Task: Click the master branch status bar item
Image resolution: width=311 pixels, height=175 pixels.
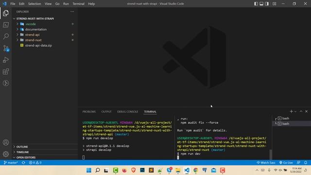Action: pyautogui.click(x=11, y=162)
